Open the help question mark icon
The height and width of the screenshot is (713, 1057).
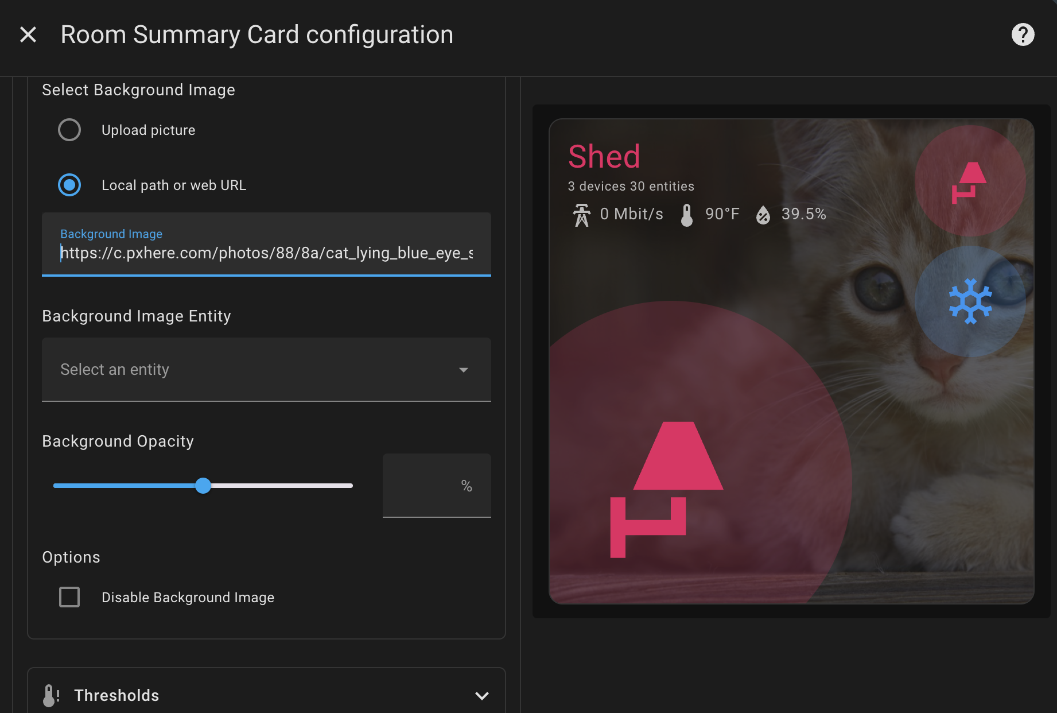(1023, 34)
